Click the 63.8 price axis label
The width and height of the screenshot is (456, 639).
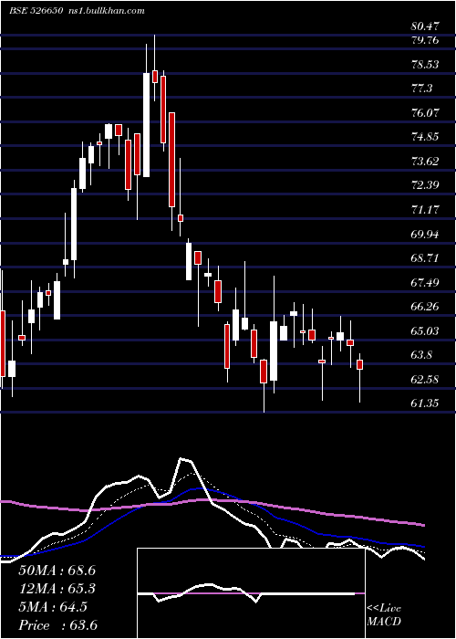coord(422,355)
